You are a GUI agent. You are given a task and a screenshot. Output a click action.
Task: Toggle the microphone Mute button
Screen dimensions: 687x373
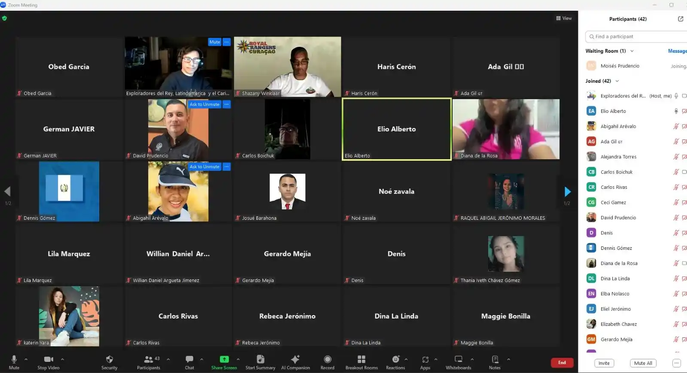(x=14, y=360)
